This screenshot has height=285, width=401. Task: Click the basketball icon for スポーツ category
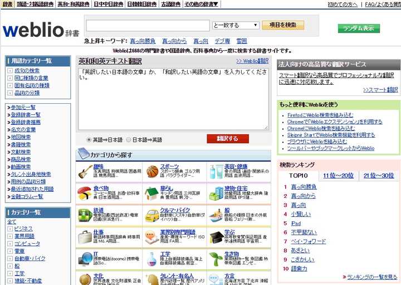coord(153,172)
